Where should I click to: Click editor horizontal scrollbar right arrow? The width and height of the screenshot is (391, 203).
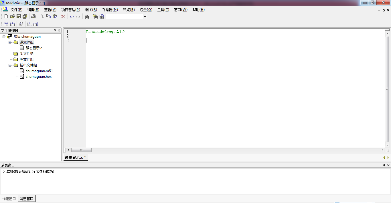(382, 150)
